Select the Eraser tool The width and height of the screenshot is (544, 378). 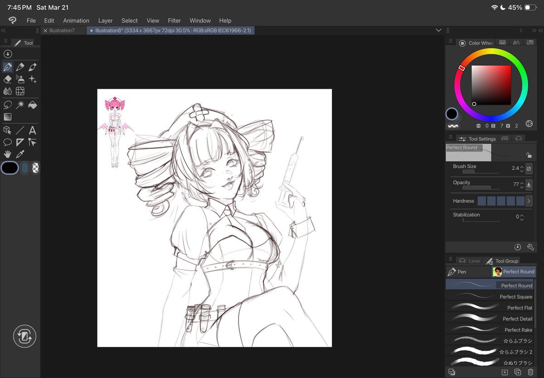pos(8,79)
